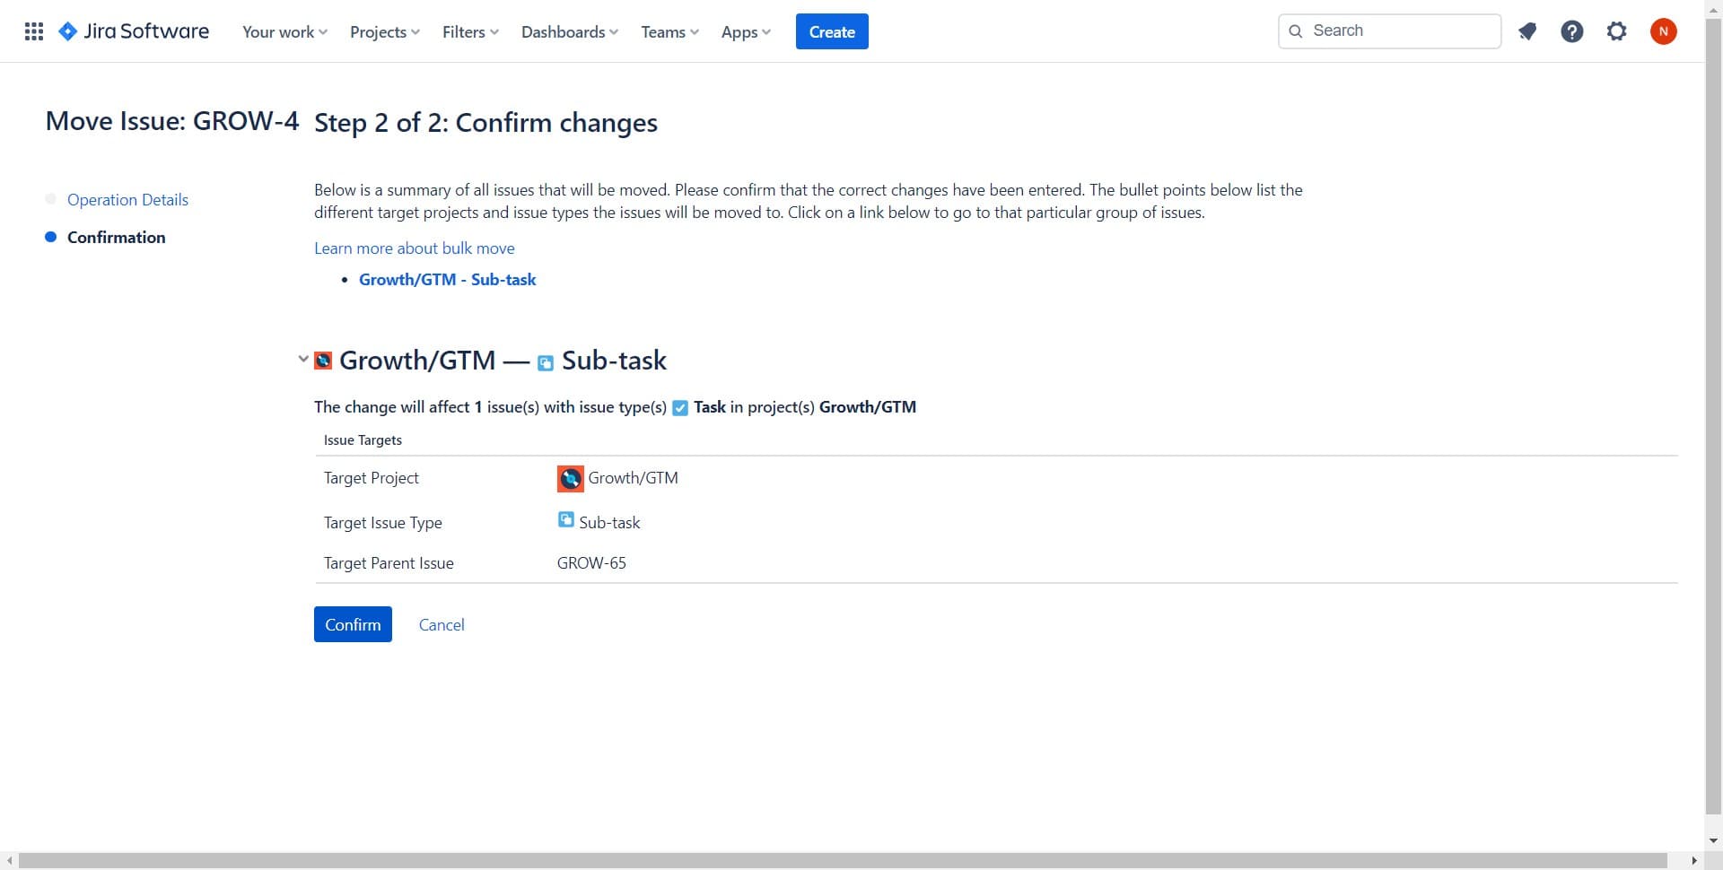Screen dimensions: 1723x870
Task: Click the Jira Software logo
Action: 134,31
